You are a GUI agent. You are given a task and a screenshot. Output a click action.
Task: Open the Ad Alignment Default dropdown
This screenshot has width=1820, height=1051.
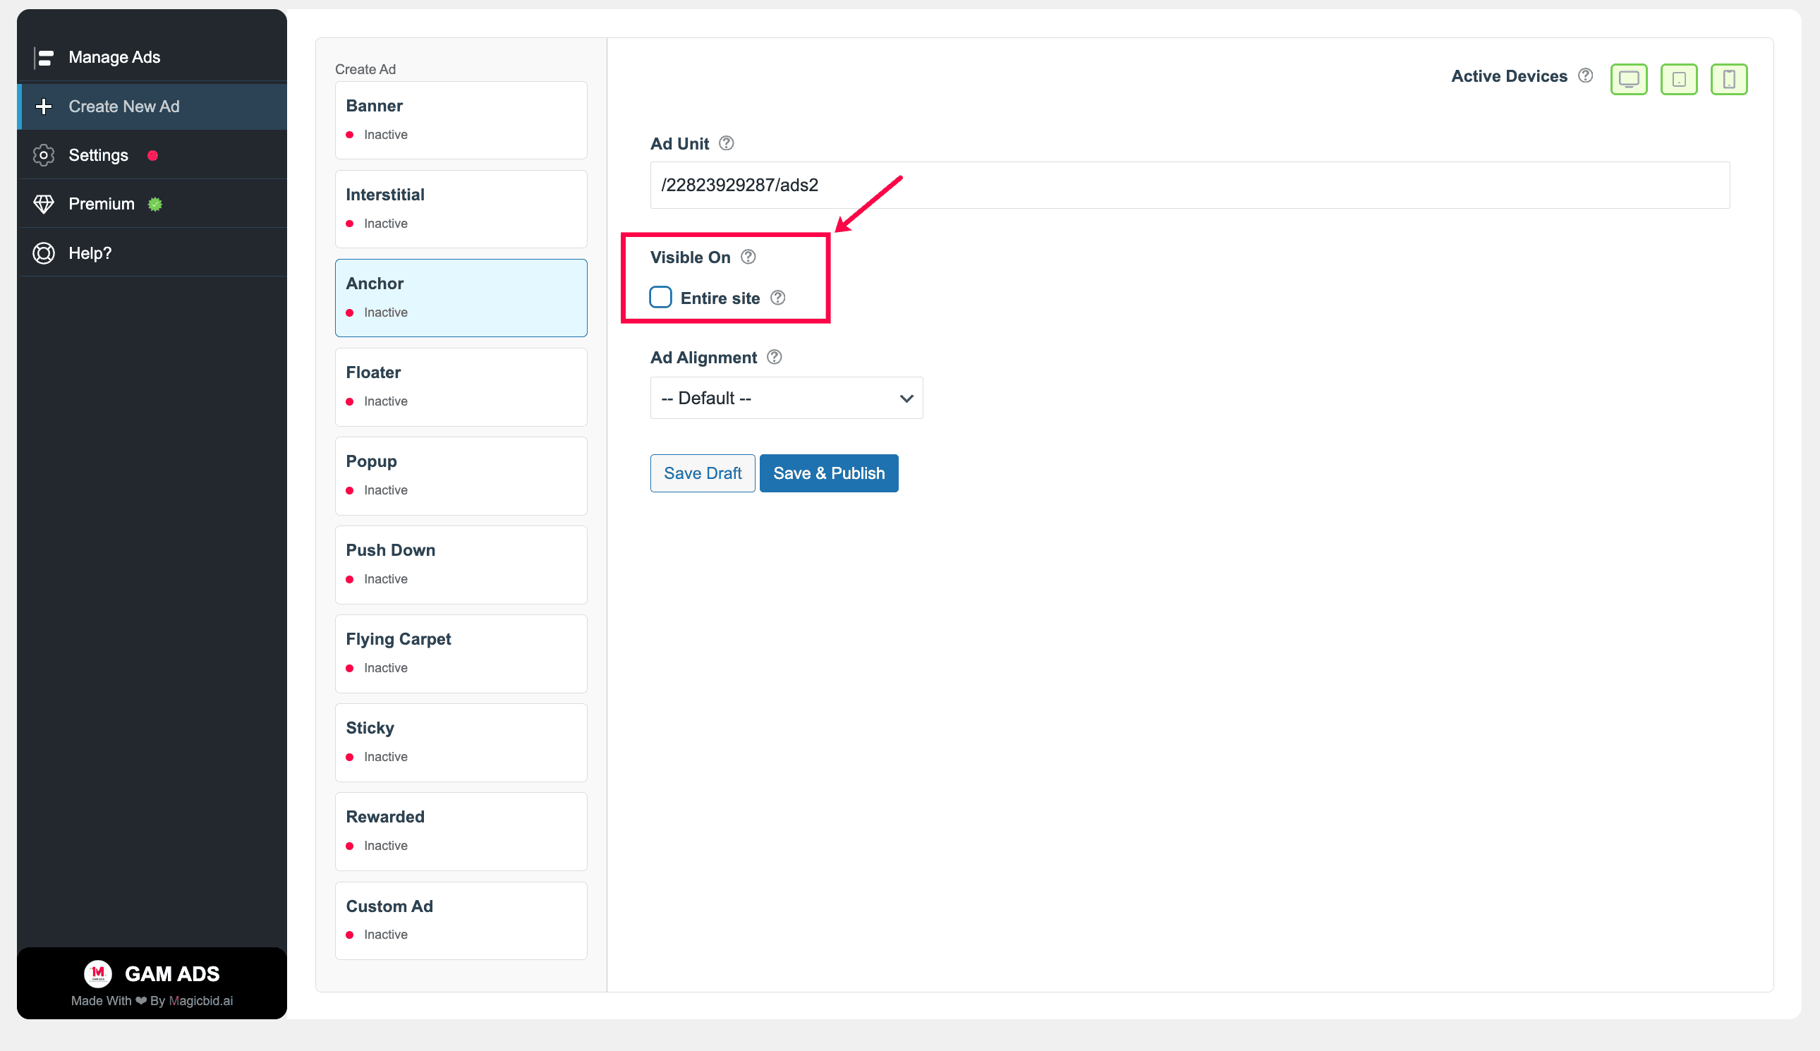point(786,398)
